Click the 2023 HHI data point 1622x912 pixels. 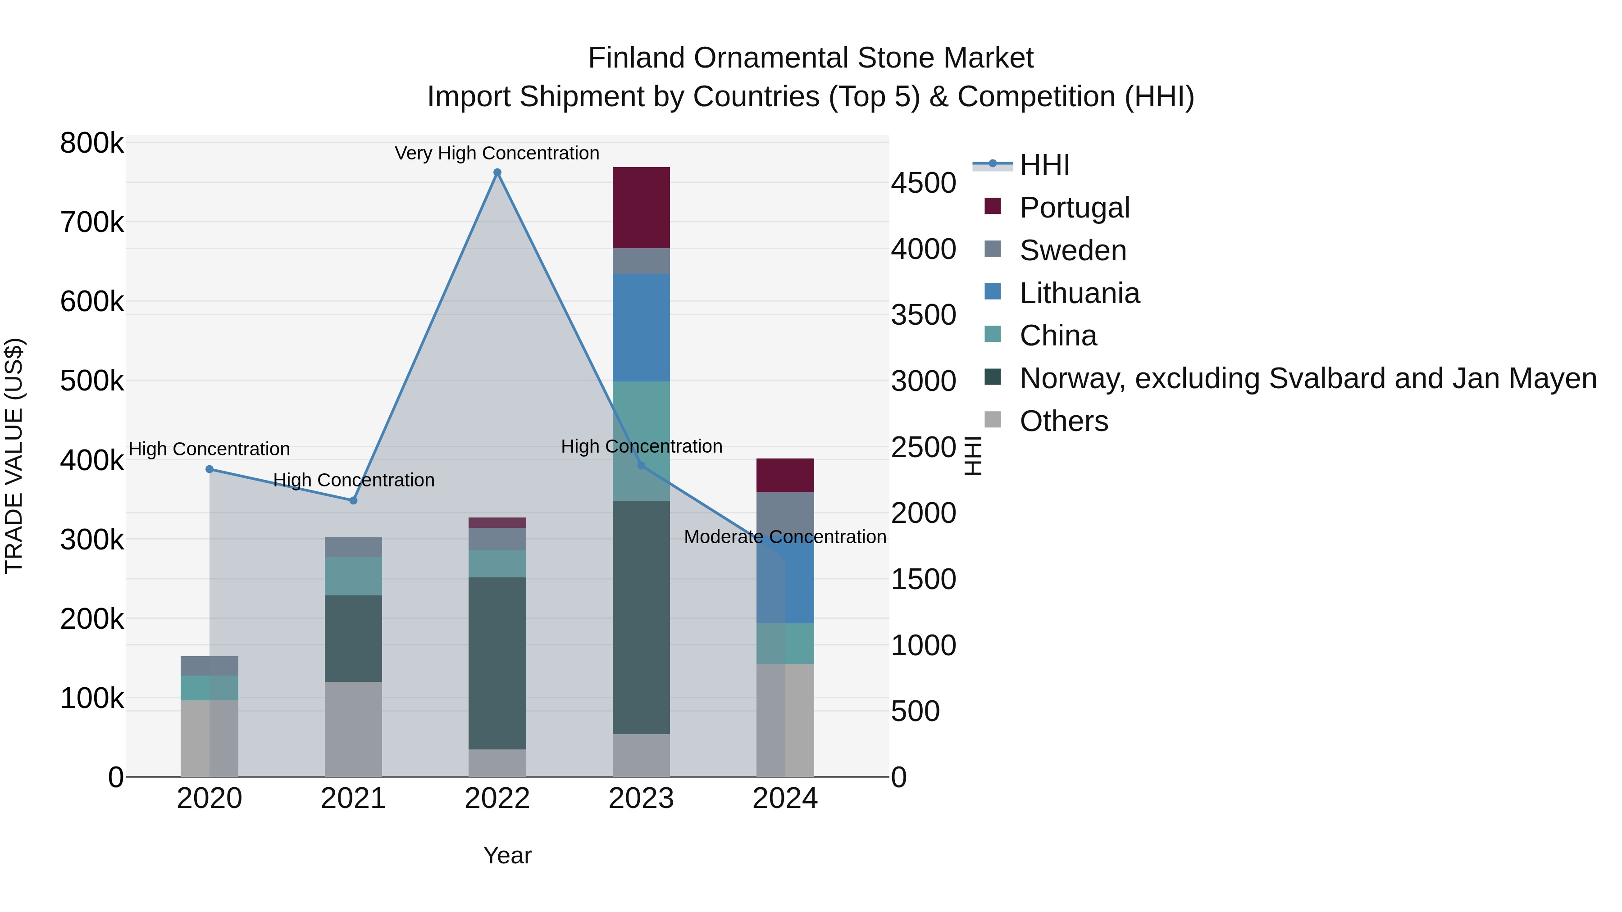pos(641,466)
